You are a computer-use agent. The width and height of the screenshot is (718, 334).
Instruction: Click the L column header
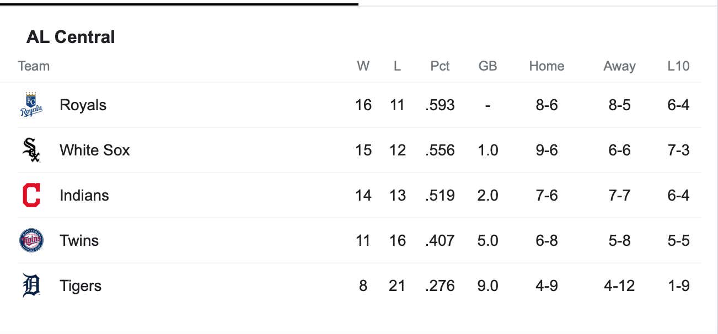[x=397, y=66]
